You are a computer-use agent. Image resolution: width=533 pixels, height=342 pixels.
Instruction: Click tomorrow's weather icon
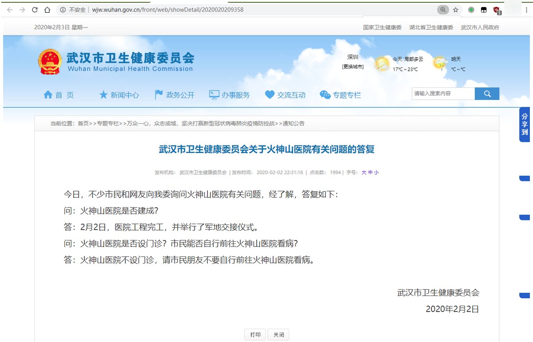coord(440,63)
